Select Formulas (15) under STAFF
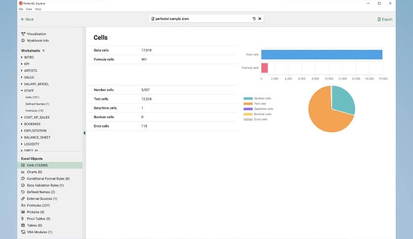Image resolution: width=413 pixels, height=239 pixels. (34, 111)
